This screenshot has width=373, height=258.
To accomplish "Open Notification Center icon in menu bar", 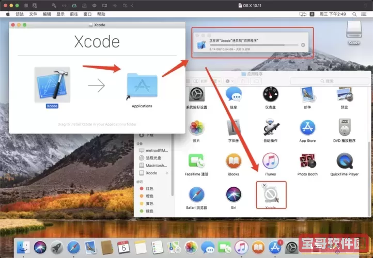I will coord(364,14).
